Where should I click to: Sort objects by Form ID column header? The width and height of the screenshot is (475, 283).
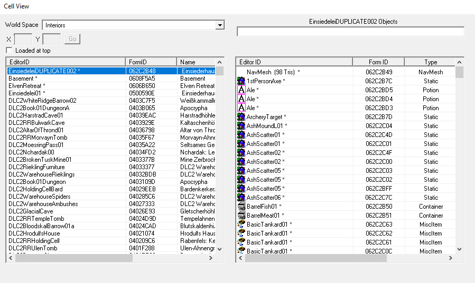378,62
